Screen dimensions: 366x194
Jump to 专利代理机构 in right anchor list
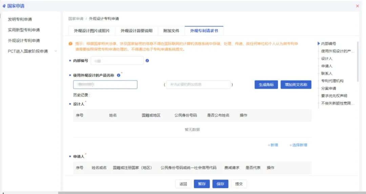tap(332, 81)
